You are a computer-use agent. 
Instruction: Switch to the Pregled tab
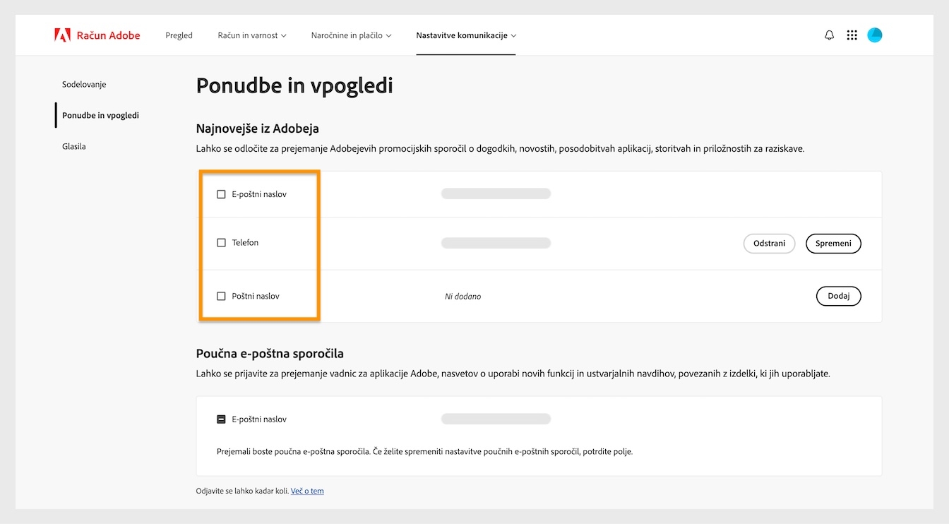tap(179, 35)
